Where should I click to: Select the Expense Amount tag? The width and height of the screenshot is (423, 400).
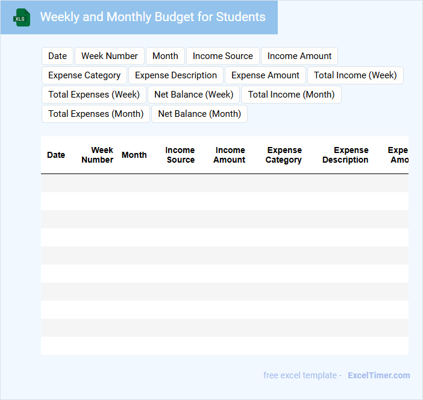265,75
